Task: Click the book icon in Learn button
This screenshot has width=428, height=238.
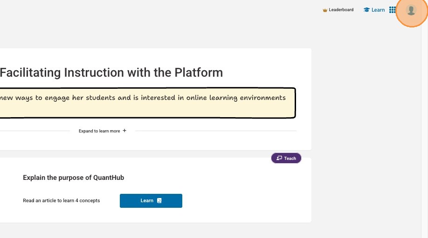Action: pos(159,201)
